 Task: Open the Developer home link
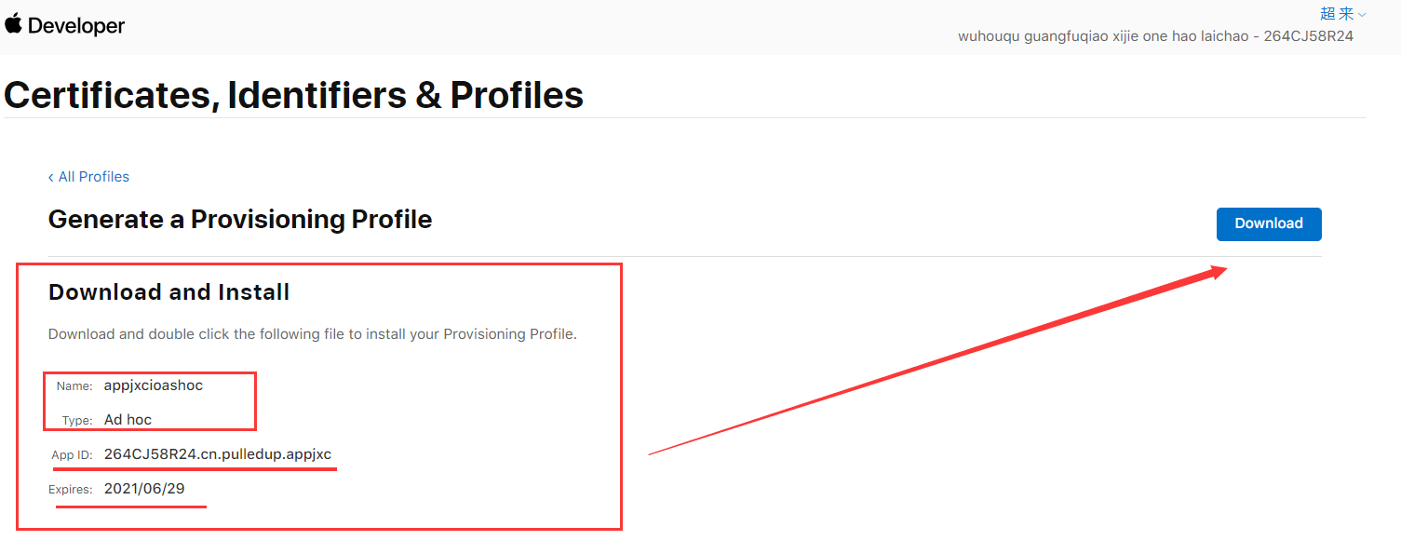point(75,26)
